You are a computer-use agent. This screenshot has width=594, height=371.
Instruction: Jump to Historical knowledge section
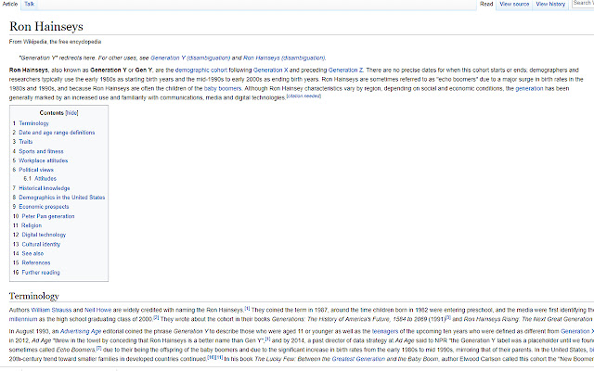[x=45, y=188]
